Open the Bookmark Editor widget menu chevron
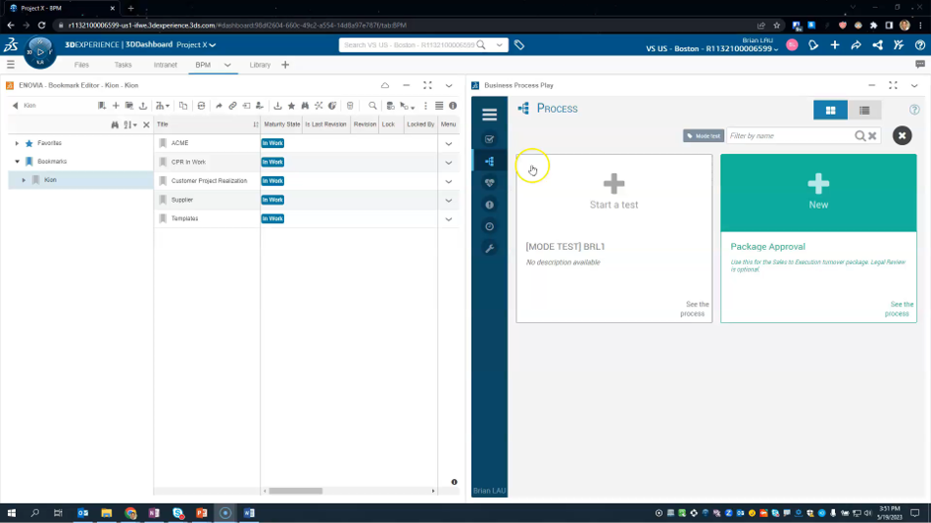 click(449, 85)
